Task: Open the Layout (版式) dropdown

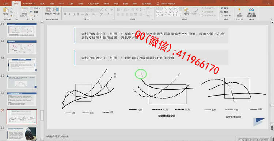Action: click(35, 8)
